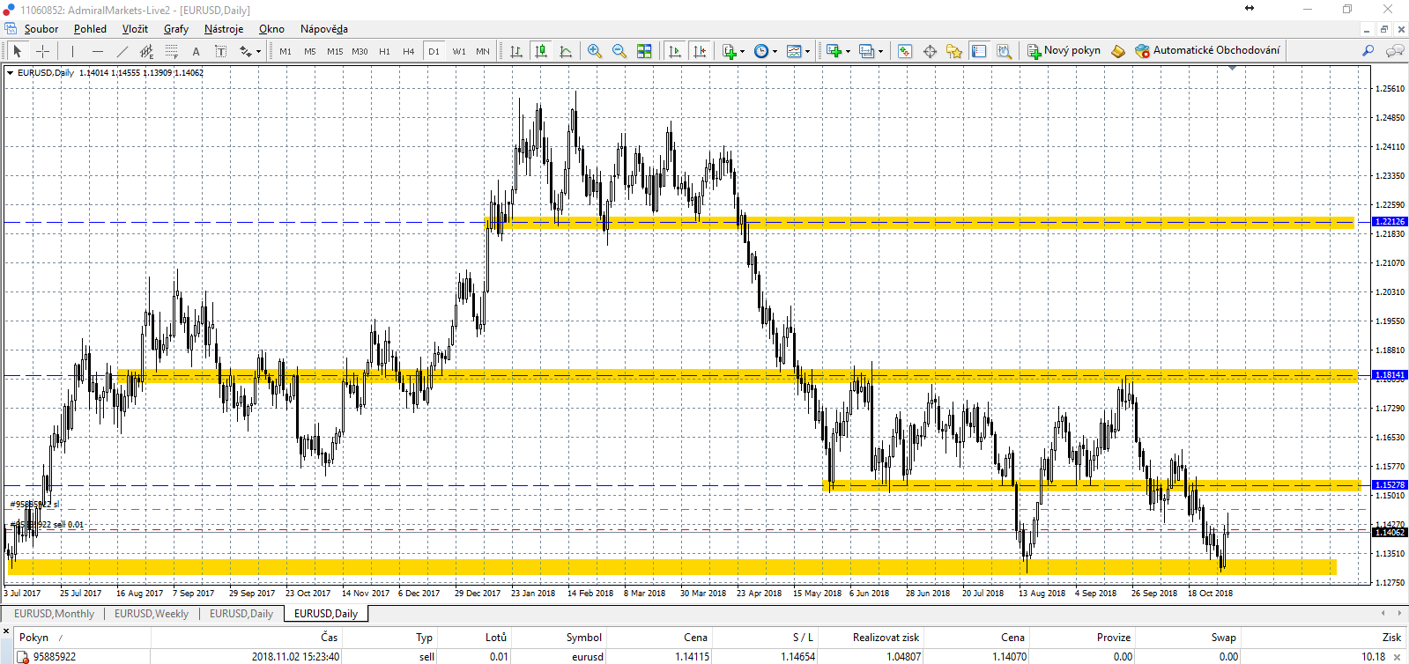Open the Nástroje menu

224,29
